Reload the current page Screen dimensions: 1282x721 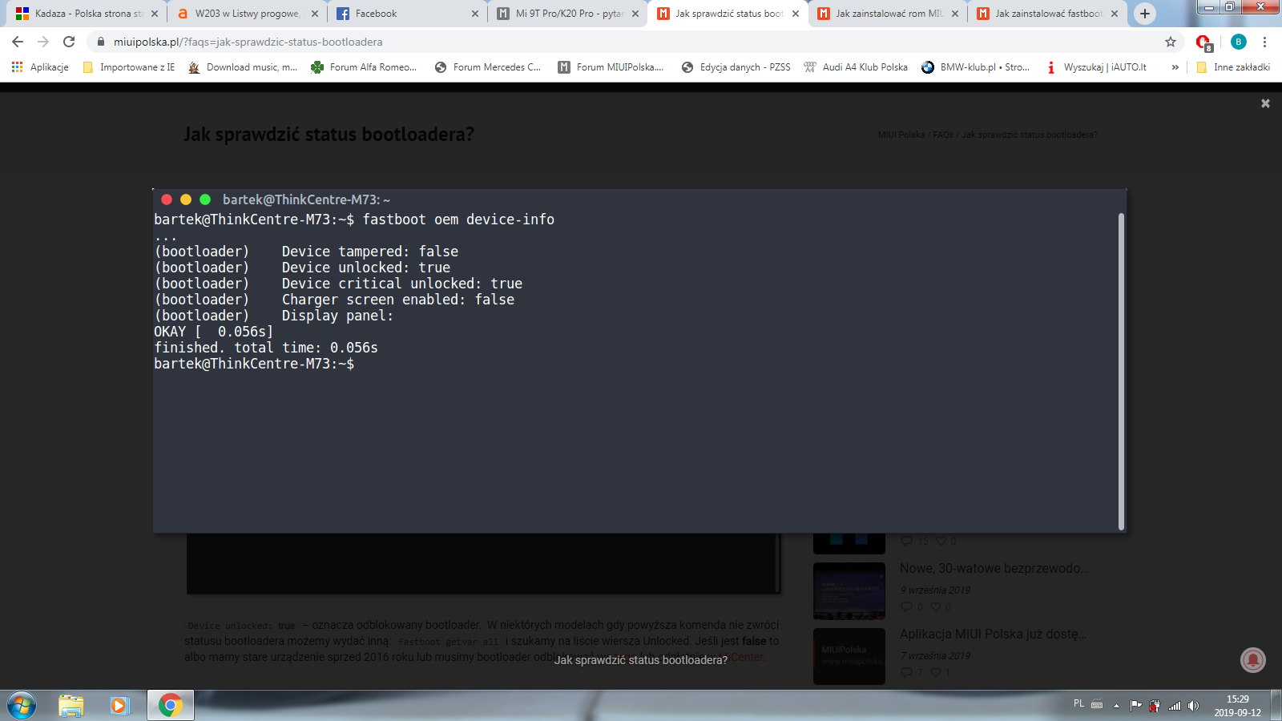point(69,42)
